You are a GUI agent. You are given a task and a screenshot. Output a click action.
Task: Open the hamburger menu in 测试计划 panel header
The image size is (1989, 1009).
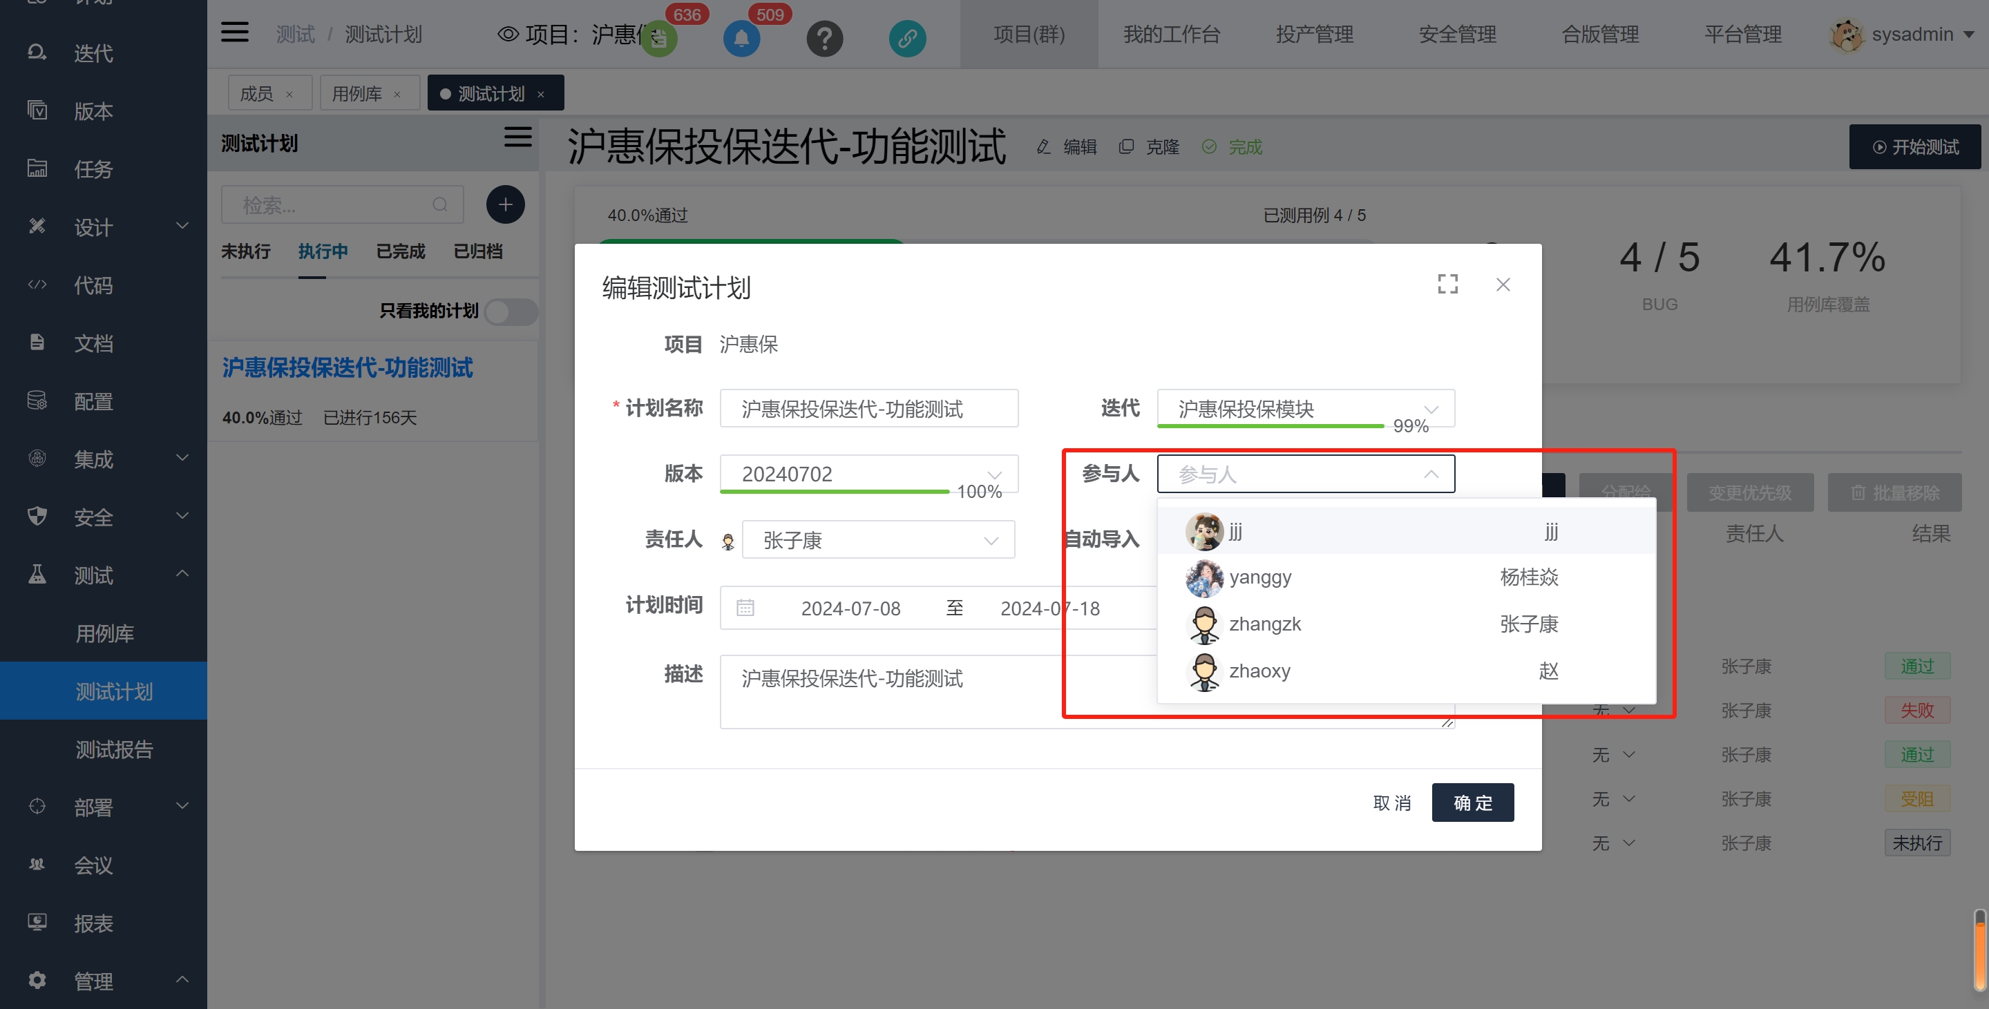point(517,137)
